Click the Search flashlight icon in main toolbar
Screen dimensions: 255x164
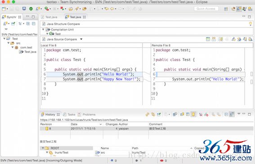(x=76, y=9)
